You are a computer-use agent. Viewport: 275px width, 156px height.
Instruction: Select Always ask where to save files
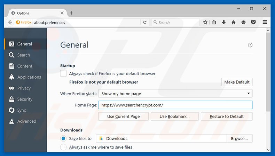tap(63, 147)
